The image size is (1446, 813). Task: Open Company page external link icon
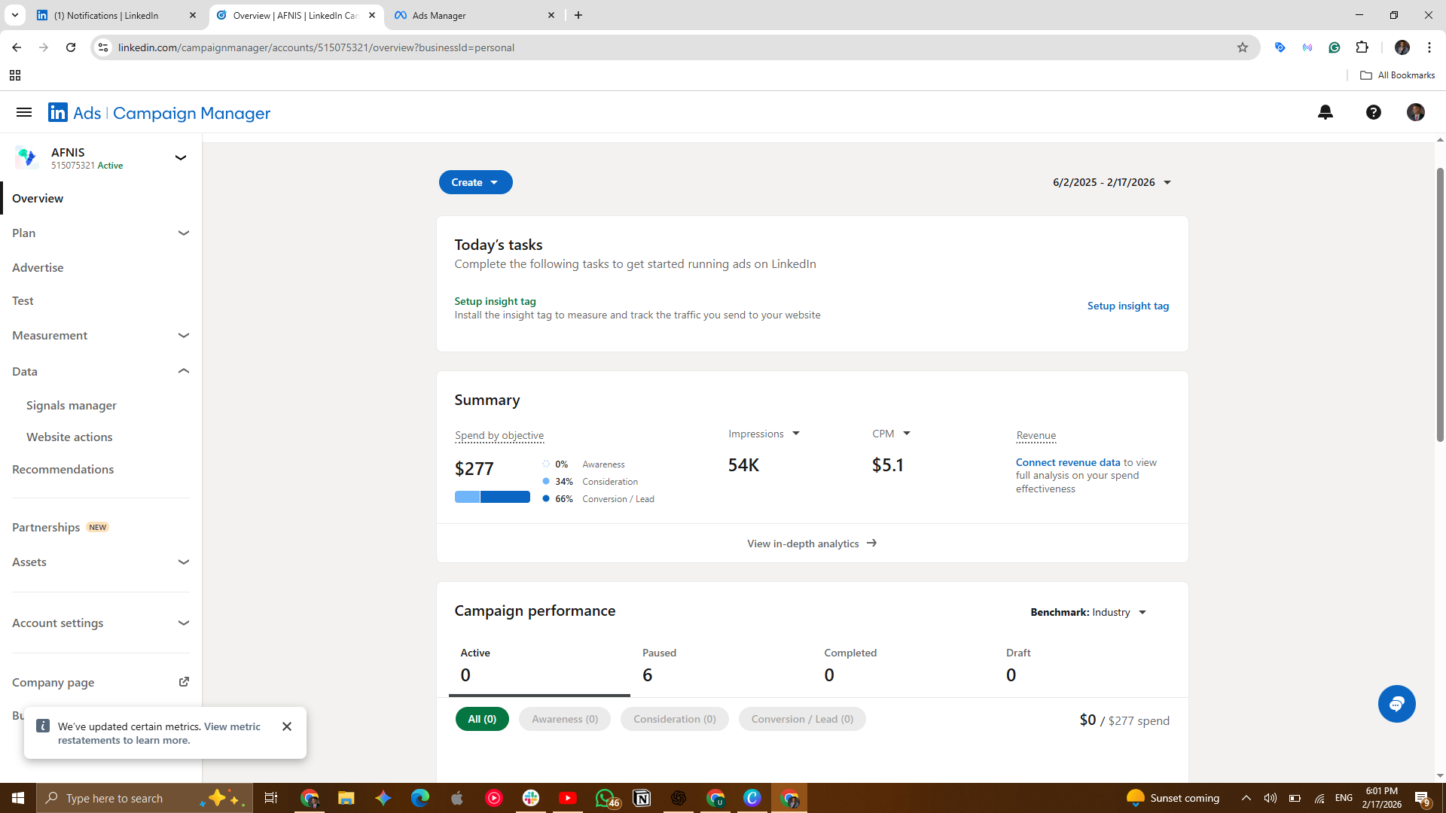[184, 682]
